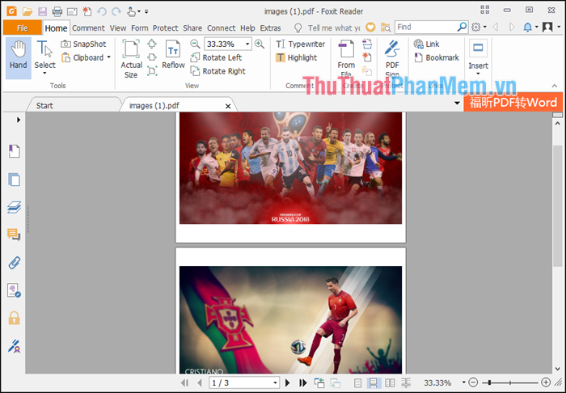Open the PDF Sign tool

tap(392, 58)
